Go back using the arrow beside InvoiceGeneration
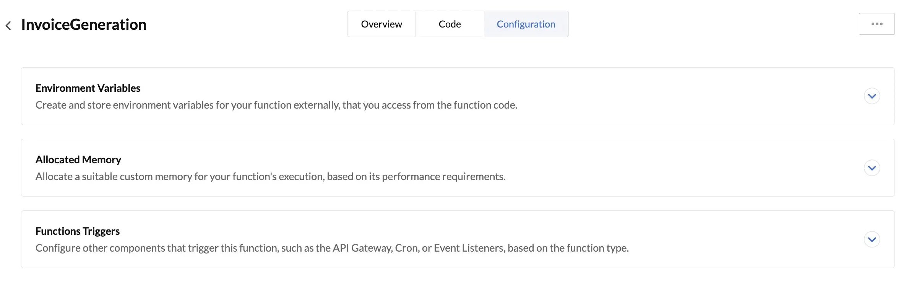The image size is (909, 291). (x=8, y=26)
